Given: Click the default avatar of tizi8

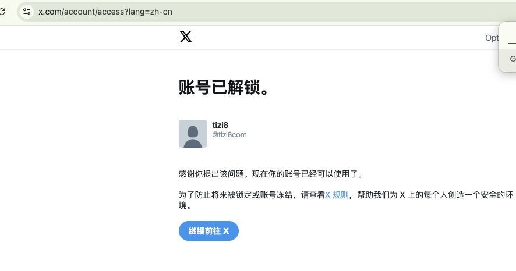Looking at the screenshot, I should click(193, 134).
